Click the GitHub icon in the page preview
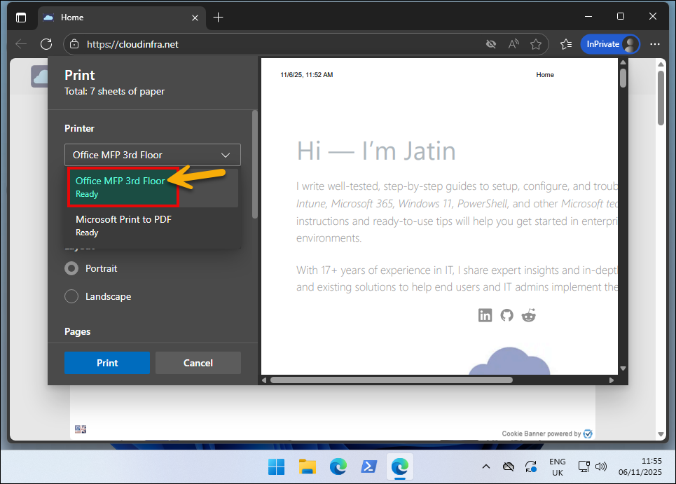This screenshot has height=484, width=676. (506, 315)
